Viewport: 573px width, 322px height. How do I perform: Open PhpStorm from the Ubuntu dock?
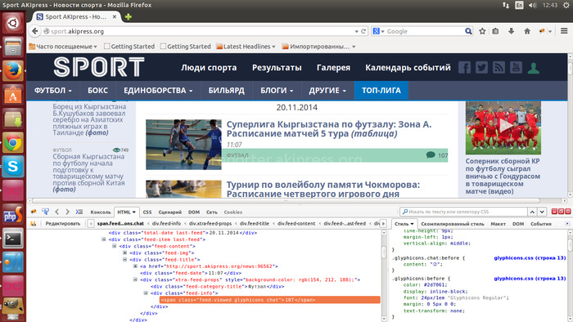(13, 215)
